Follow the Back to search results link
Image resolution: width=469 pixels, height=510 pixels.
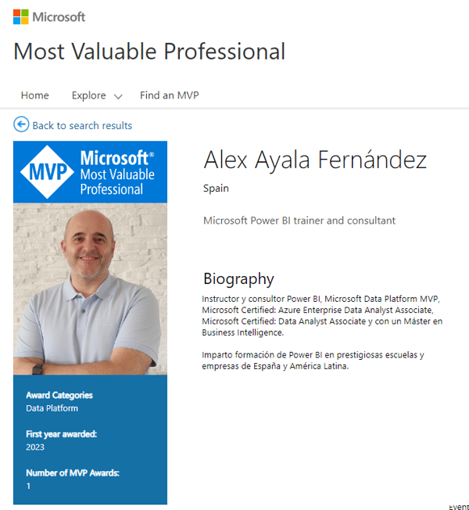tap(82, 126)
